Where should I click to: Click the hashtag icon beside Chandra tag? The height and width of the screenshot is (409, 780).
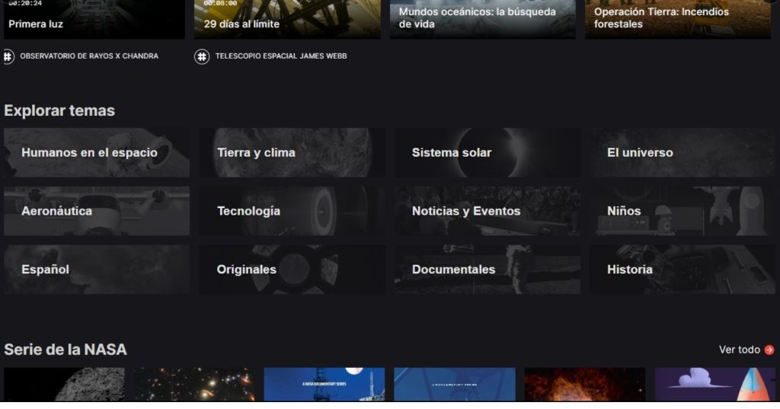(x=8, y=56)
